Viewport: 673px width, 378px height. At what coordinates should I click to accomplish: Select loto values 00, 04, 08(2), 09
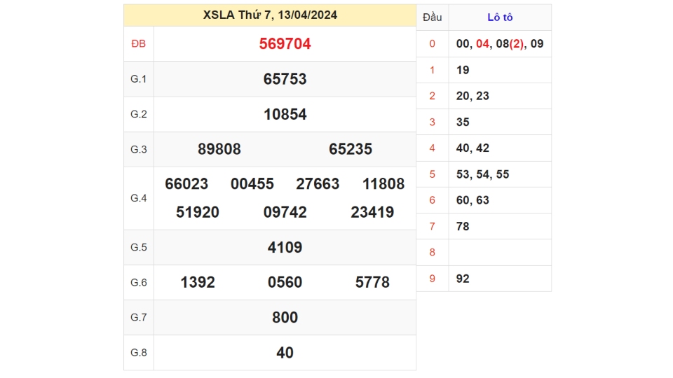[x=500, y=43]
